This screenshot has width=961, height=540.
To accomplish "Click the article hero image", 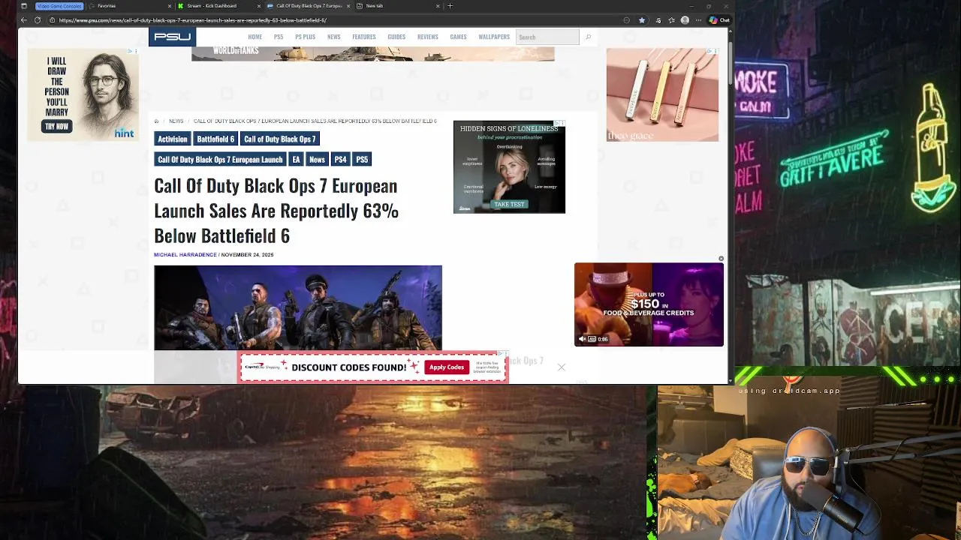I will (x=298, y=307).
